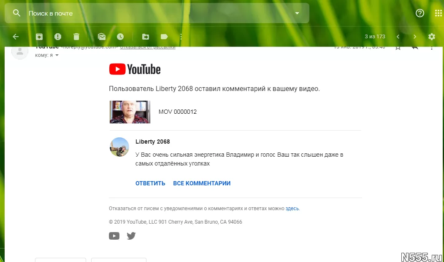Go back to the inbox list
The width and height of the screenshot is (444, 262).
click(16, 37)
